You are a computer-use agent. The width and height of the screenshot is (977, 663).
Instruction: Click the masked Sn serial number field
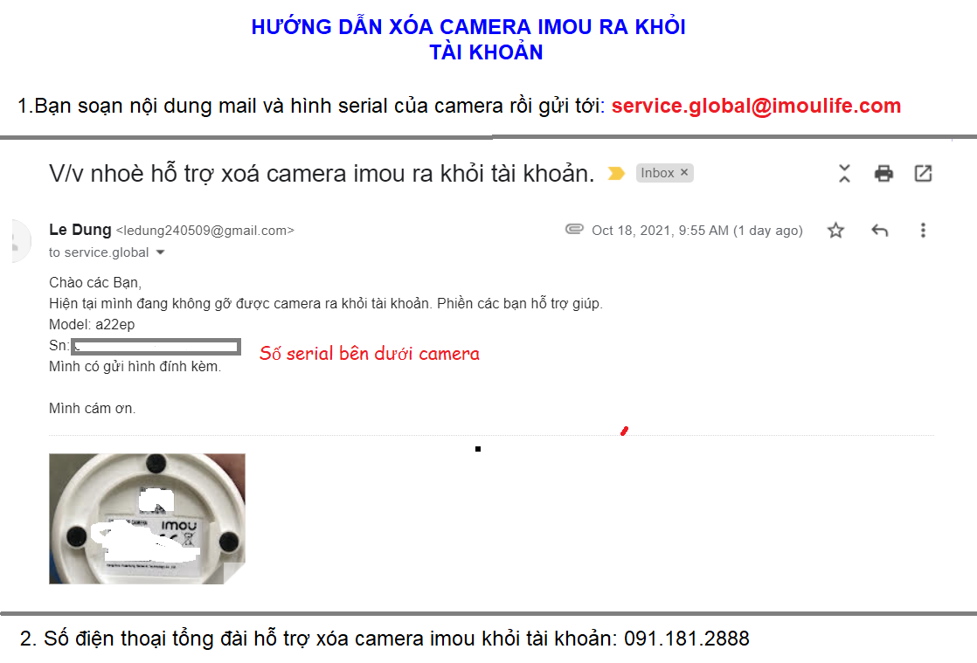pyautogui.click(x=156, y=347)
